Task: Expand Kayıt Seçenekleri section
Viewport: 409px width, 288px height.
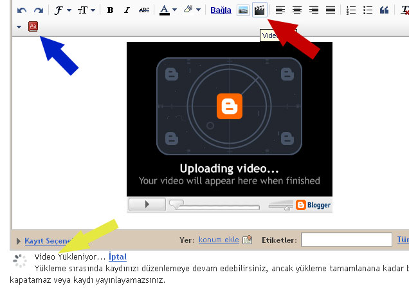Action: click(18, 241)
